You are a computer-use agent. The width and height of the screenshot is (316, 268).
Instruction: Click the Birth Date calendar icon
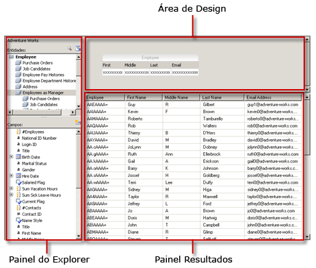tap(18, 157)
